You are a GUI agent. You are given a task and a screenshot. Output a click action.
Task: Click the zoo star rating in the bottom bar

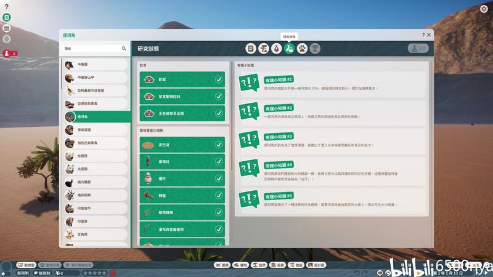[95, 273]
